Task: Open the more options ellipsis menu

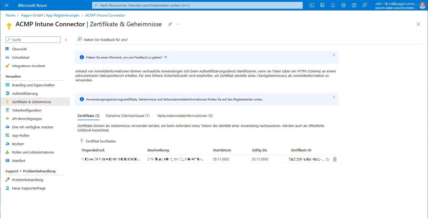Action: [178, 24]
